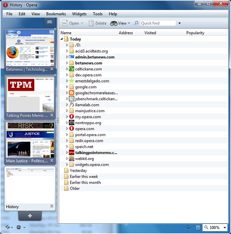Screen dimensions: 231x234
Task: Click the webkit.org favicon
Action: [72, 158]
